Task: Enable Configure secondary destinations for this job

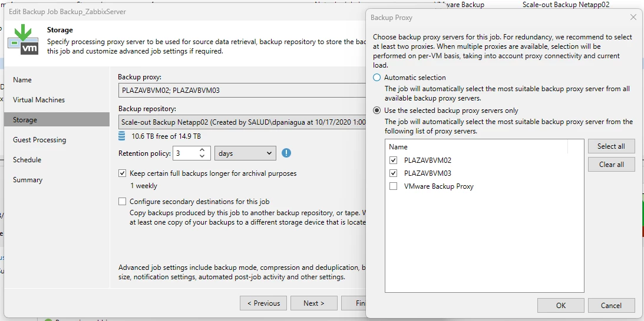Action: 122,201
